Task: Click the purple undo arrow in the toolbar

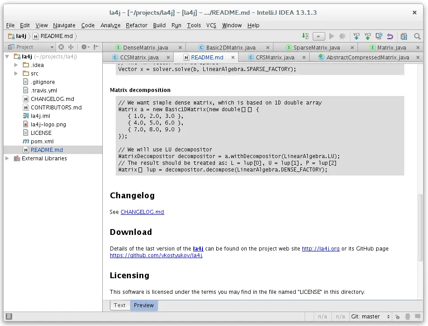Action: coord(390,36)
